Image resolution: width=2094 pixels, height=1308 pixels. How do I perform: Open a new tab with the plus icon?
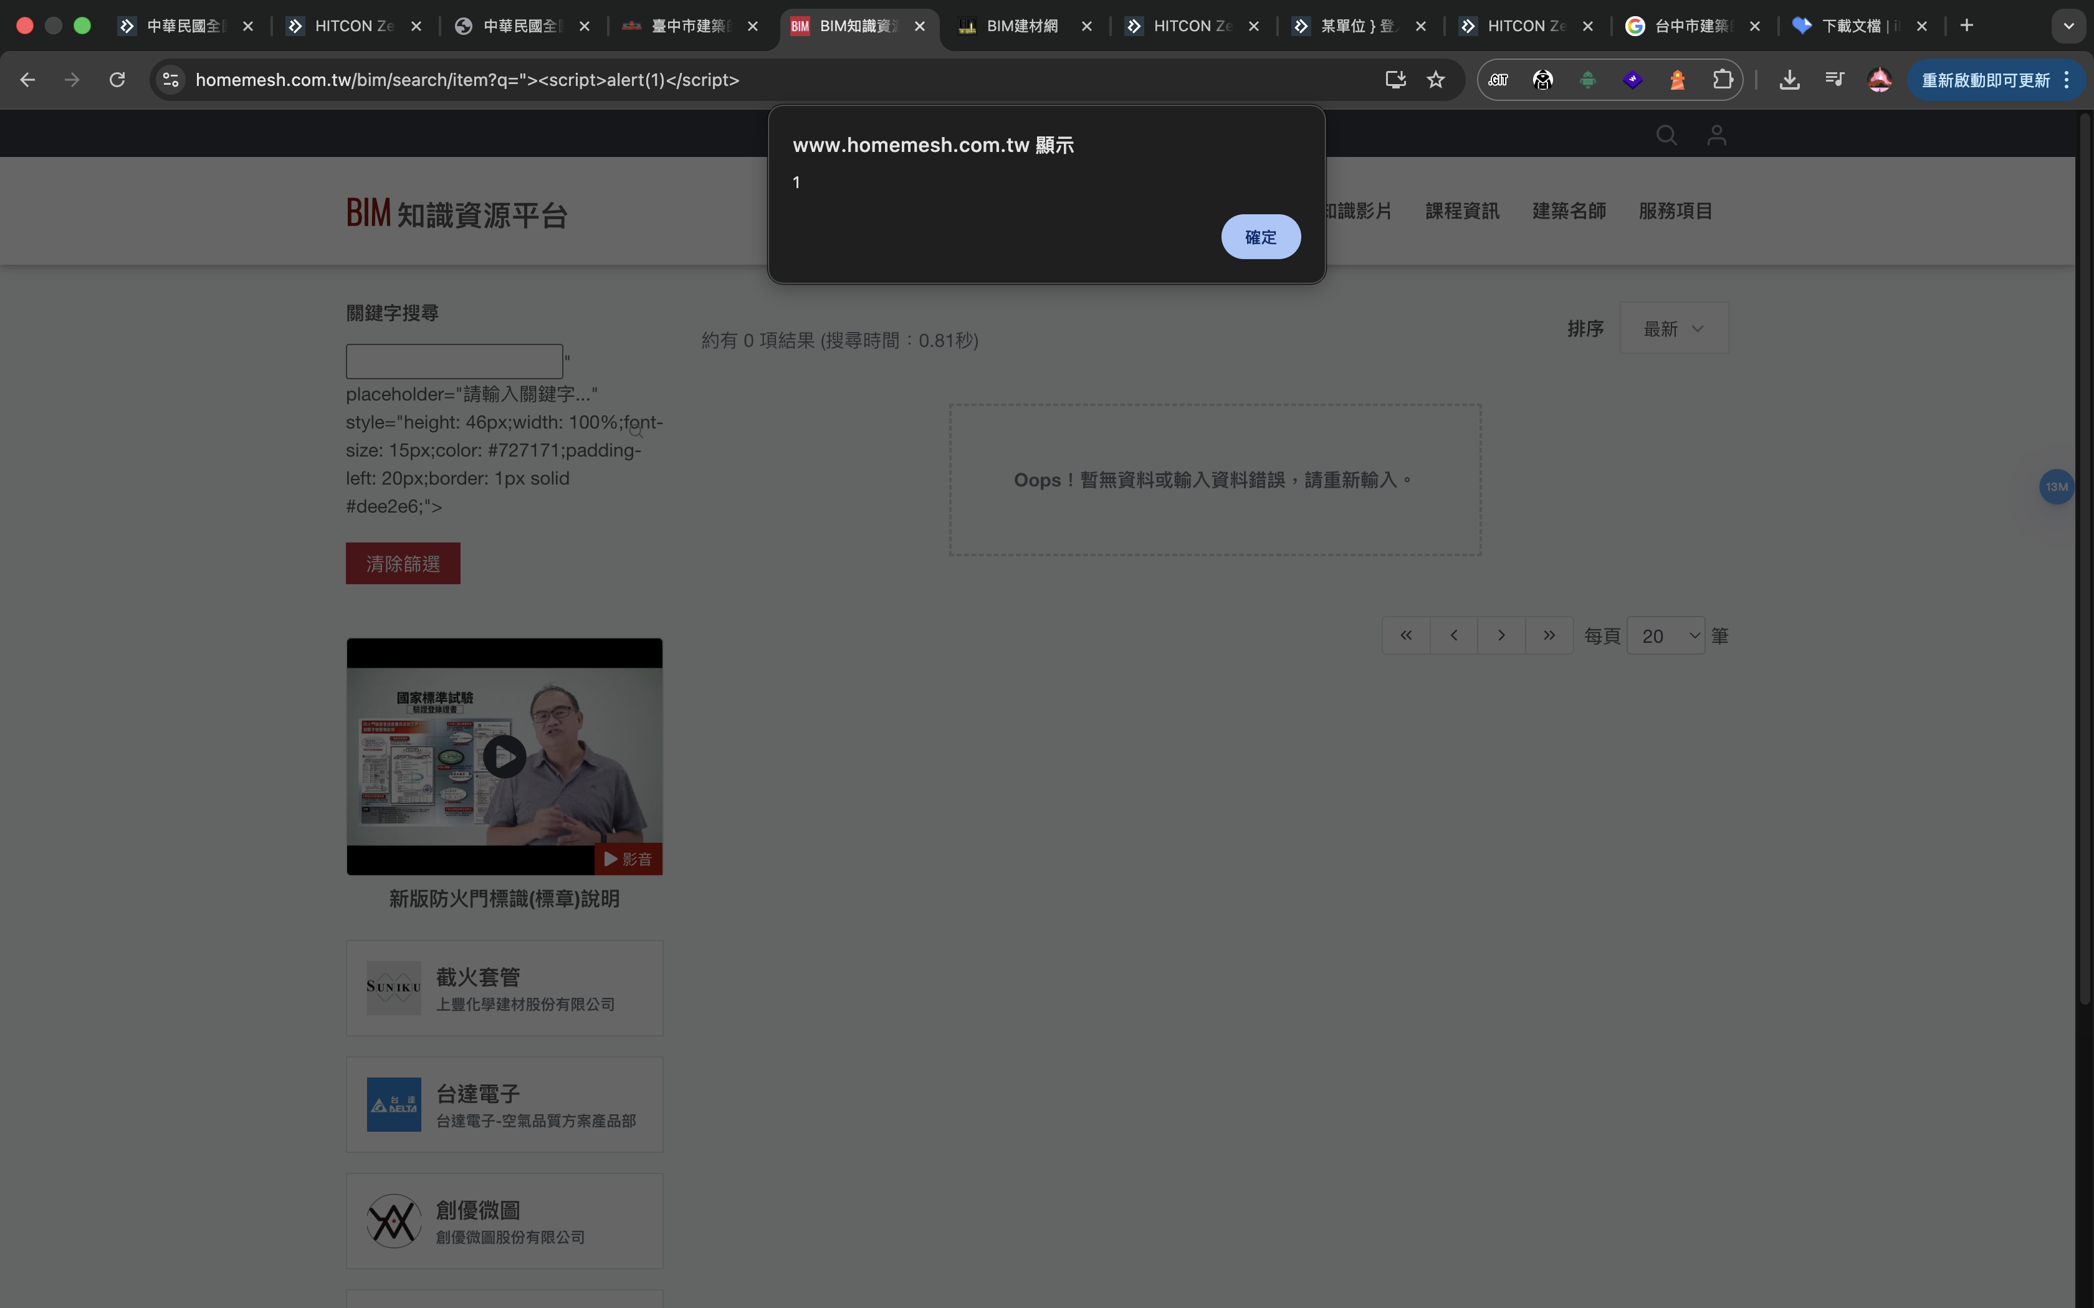click(x=1967, y=26)
